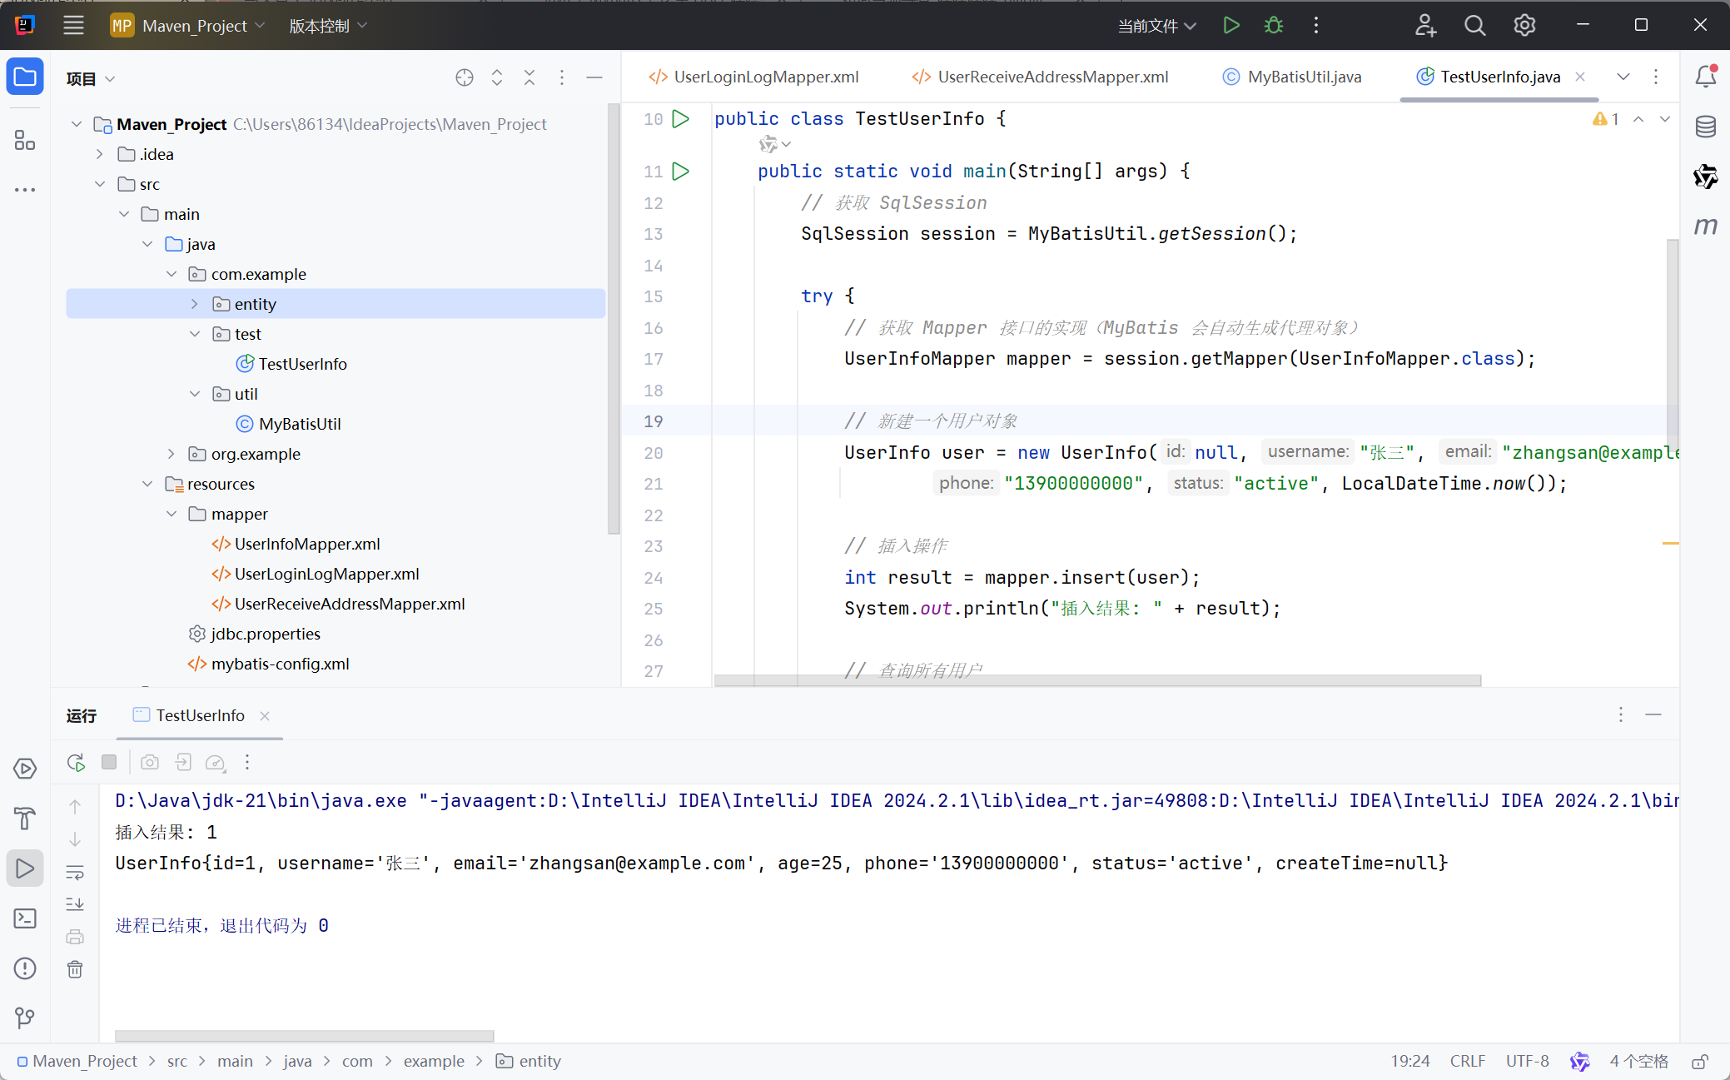The height and width of the screenshot is (1080, 1730).
Task: Open the Git tool window icon
Action: pyautogui.click(x=25, y=1018)
